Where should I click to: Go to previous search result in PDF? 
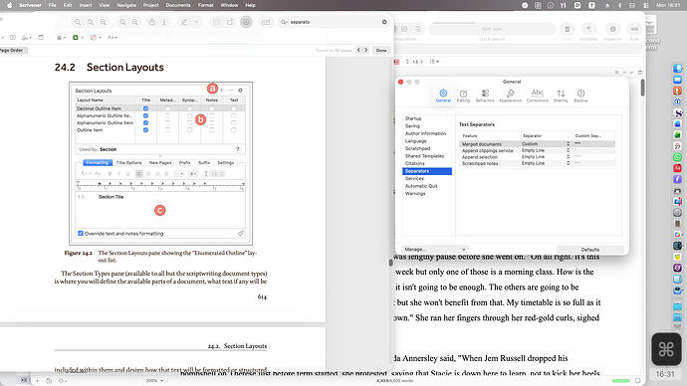[358, 50]
